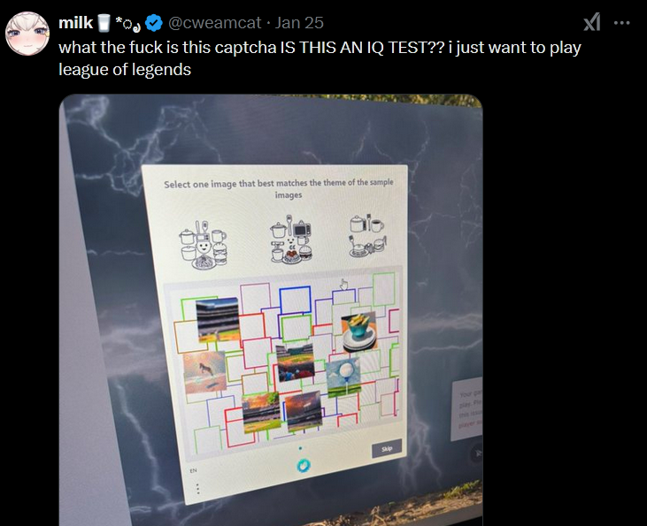This screenshot has width=647, height=526.
Task: Click the Grok xAI icon on tweet
Action: (592, 22)
